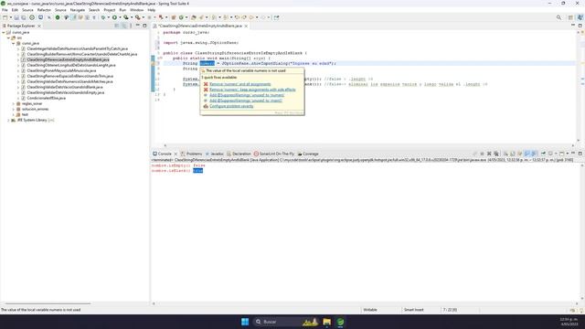The width and height of the screenshot is (585, 329).
Task: Click the Windows Start button
Action: pos(245,322)
